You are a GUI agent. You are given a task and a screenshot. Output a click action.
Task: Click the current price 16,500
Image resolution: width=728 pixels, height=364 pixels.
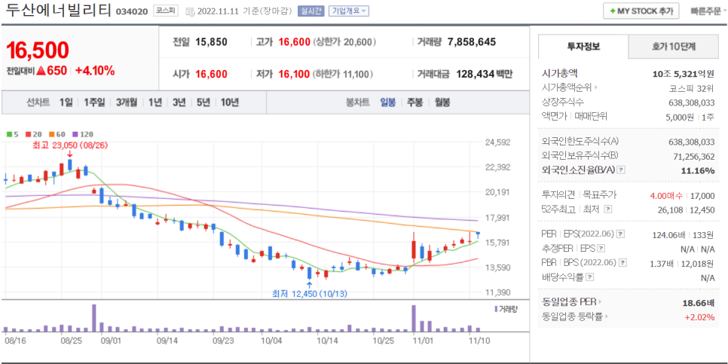(38, 50)
